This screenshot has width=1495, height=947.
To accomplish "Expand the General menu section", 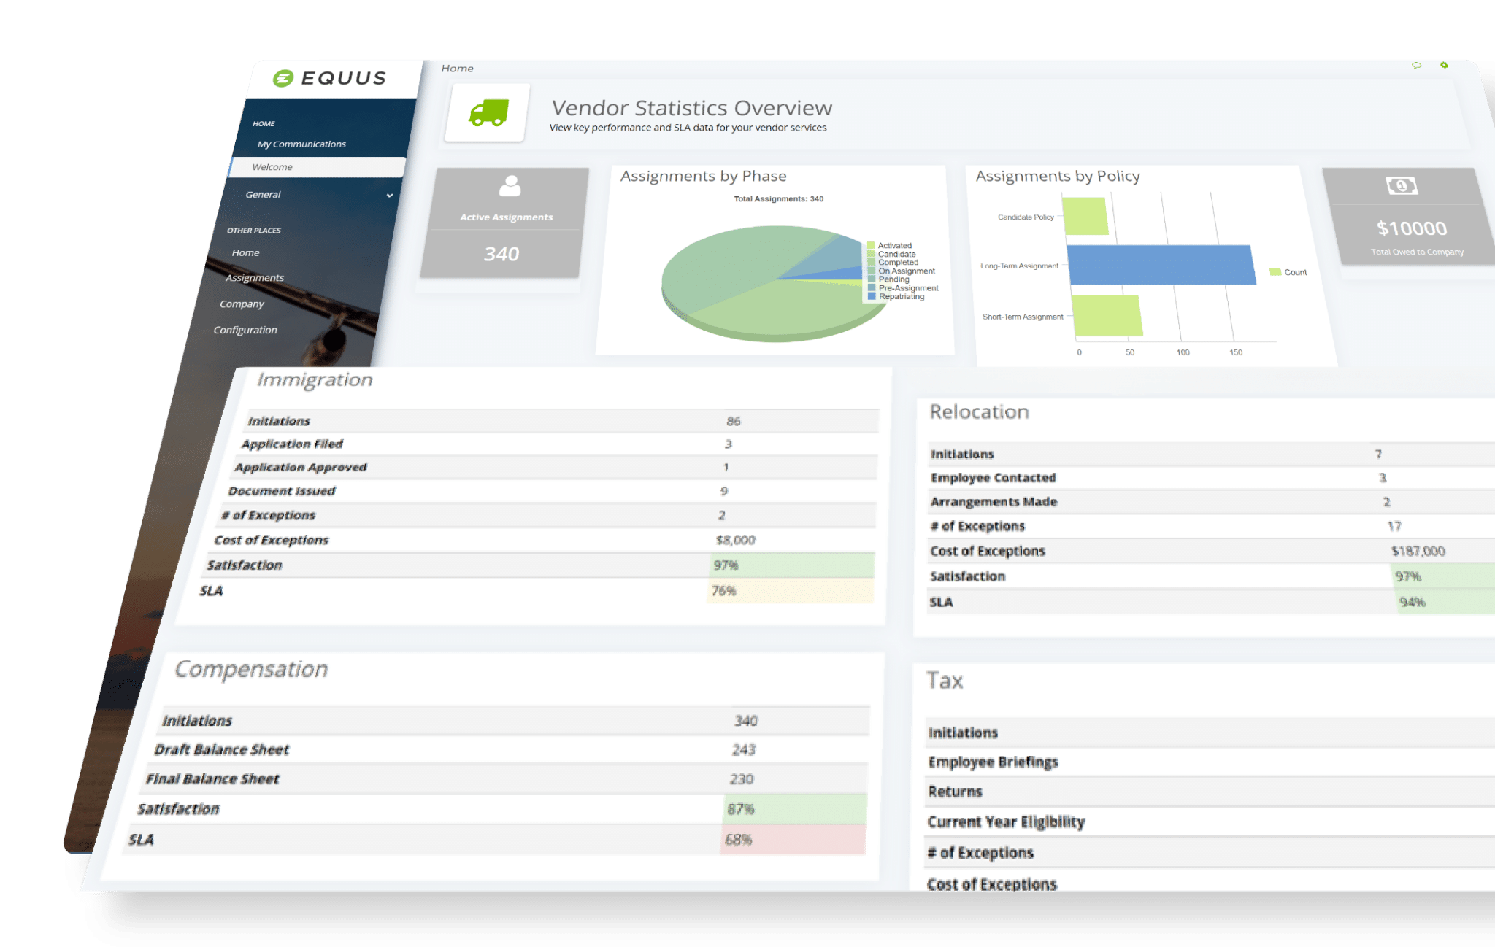I will point(264,194).
